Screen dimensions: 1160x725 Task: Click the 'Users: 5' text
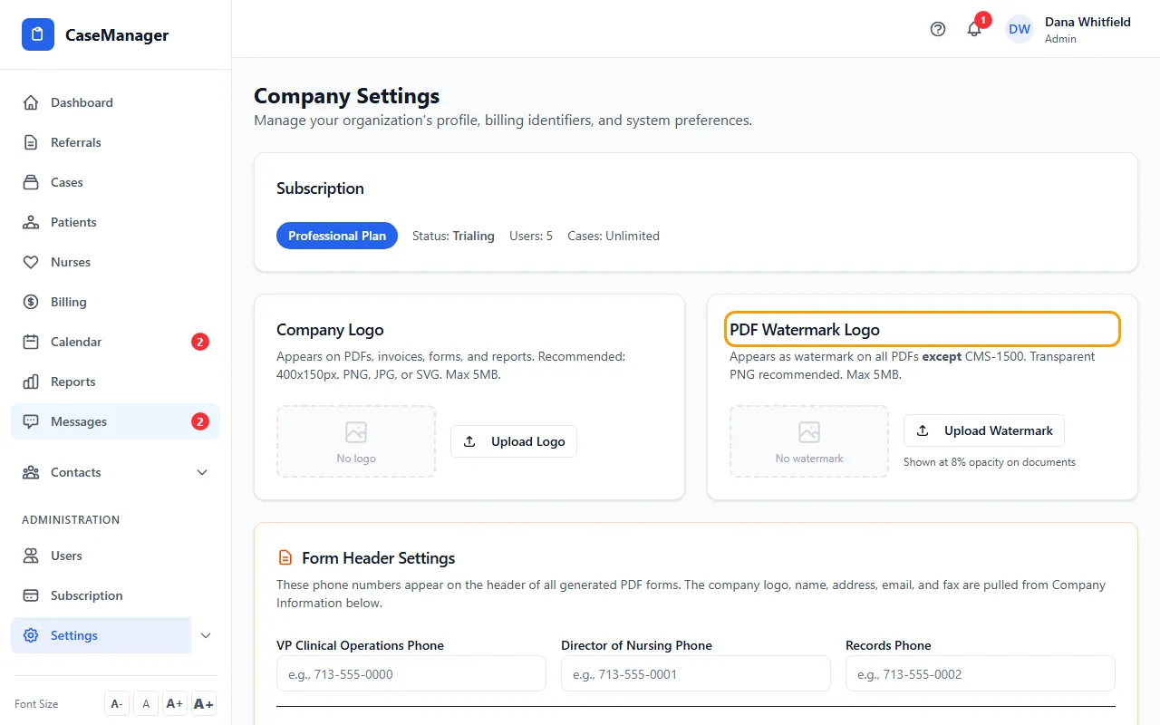(x=531, y=236)
